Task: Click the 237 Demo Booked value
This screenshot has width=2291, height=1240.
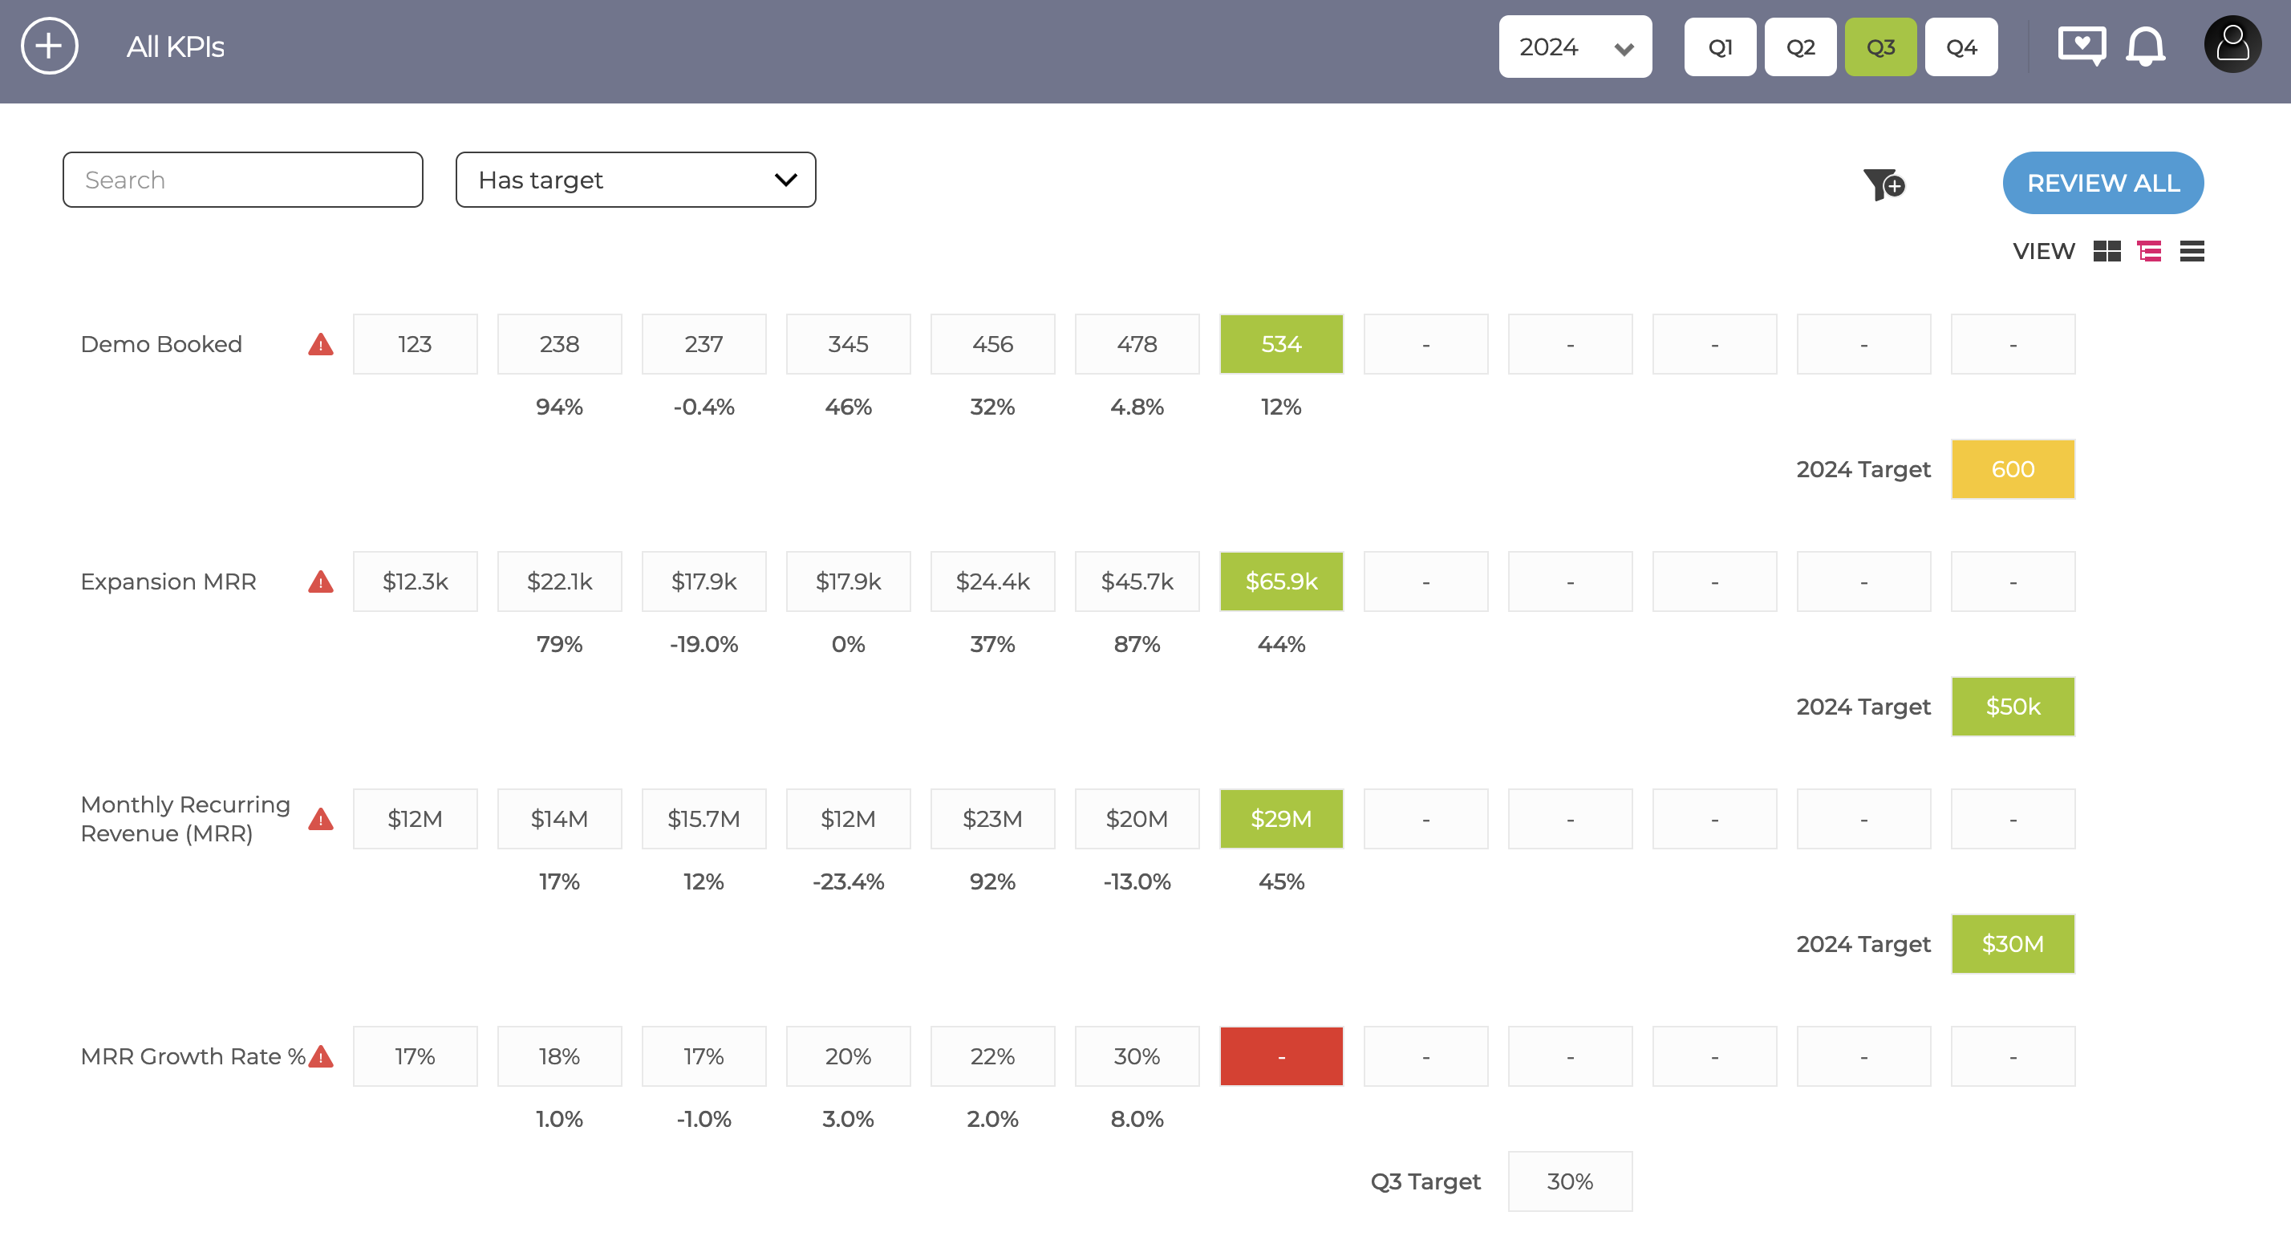Action: coord(704,344)
